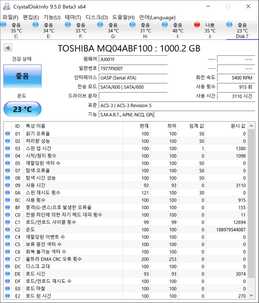The height and width of the screenshot is (303, 259).
Task: Click status circle for attribute 0C 사용 횟수
Action: 8,200
